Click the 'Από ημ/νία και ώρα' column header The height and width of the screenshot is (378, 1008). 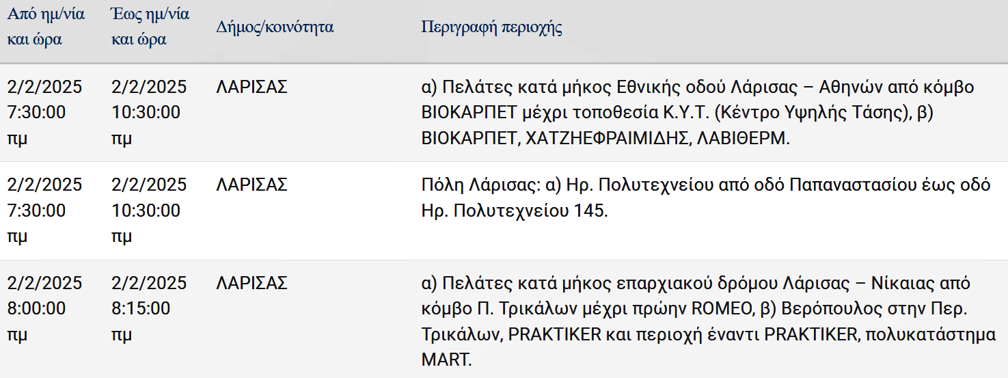[46, 27]
